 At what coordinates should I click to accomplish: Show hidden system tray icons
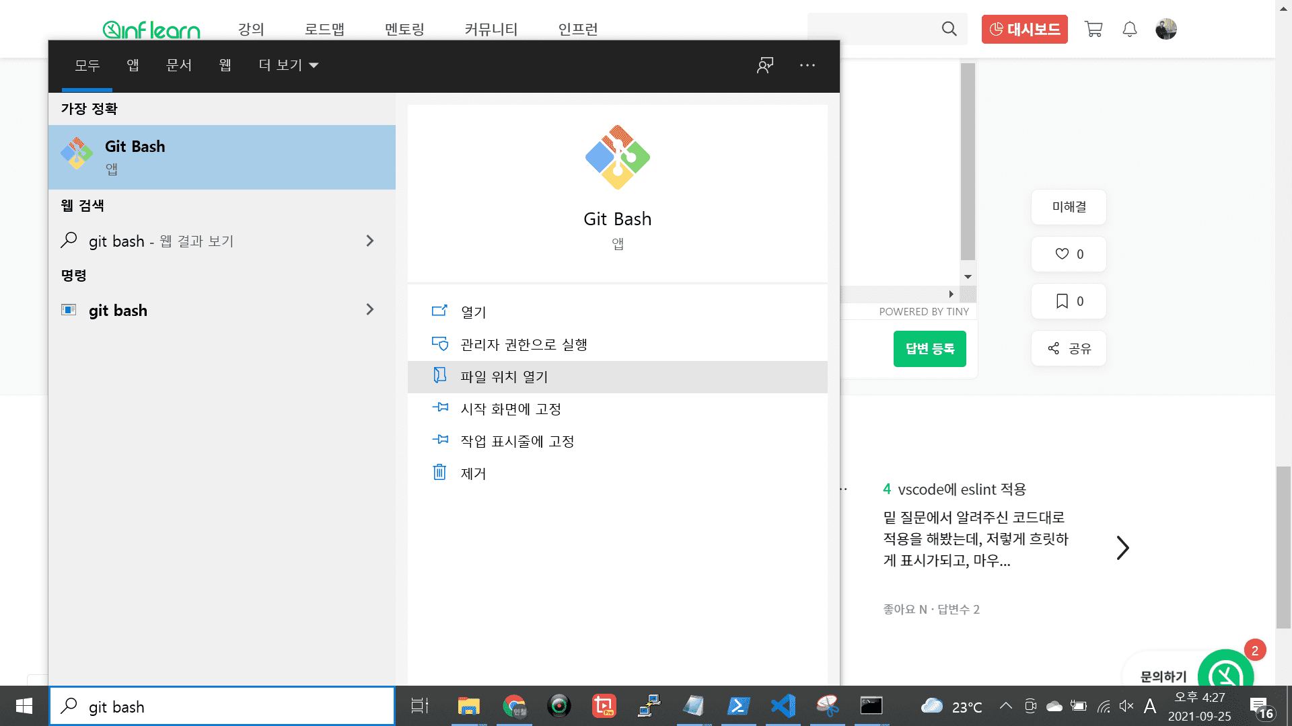(x=1005, y=706)
